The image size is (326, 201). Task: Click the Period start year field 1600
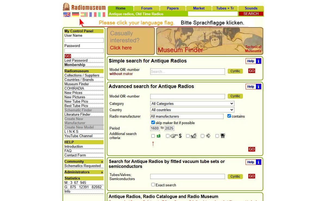pos(155,128)
